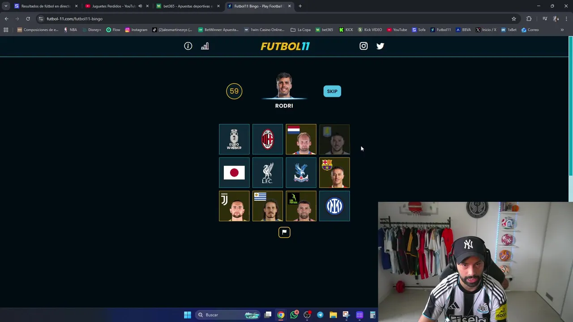Click the address bar URL field
The width and height of the screenshot is (573, 322).
click(278, 19)
